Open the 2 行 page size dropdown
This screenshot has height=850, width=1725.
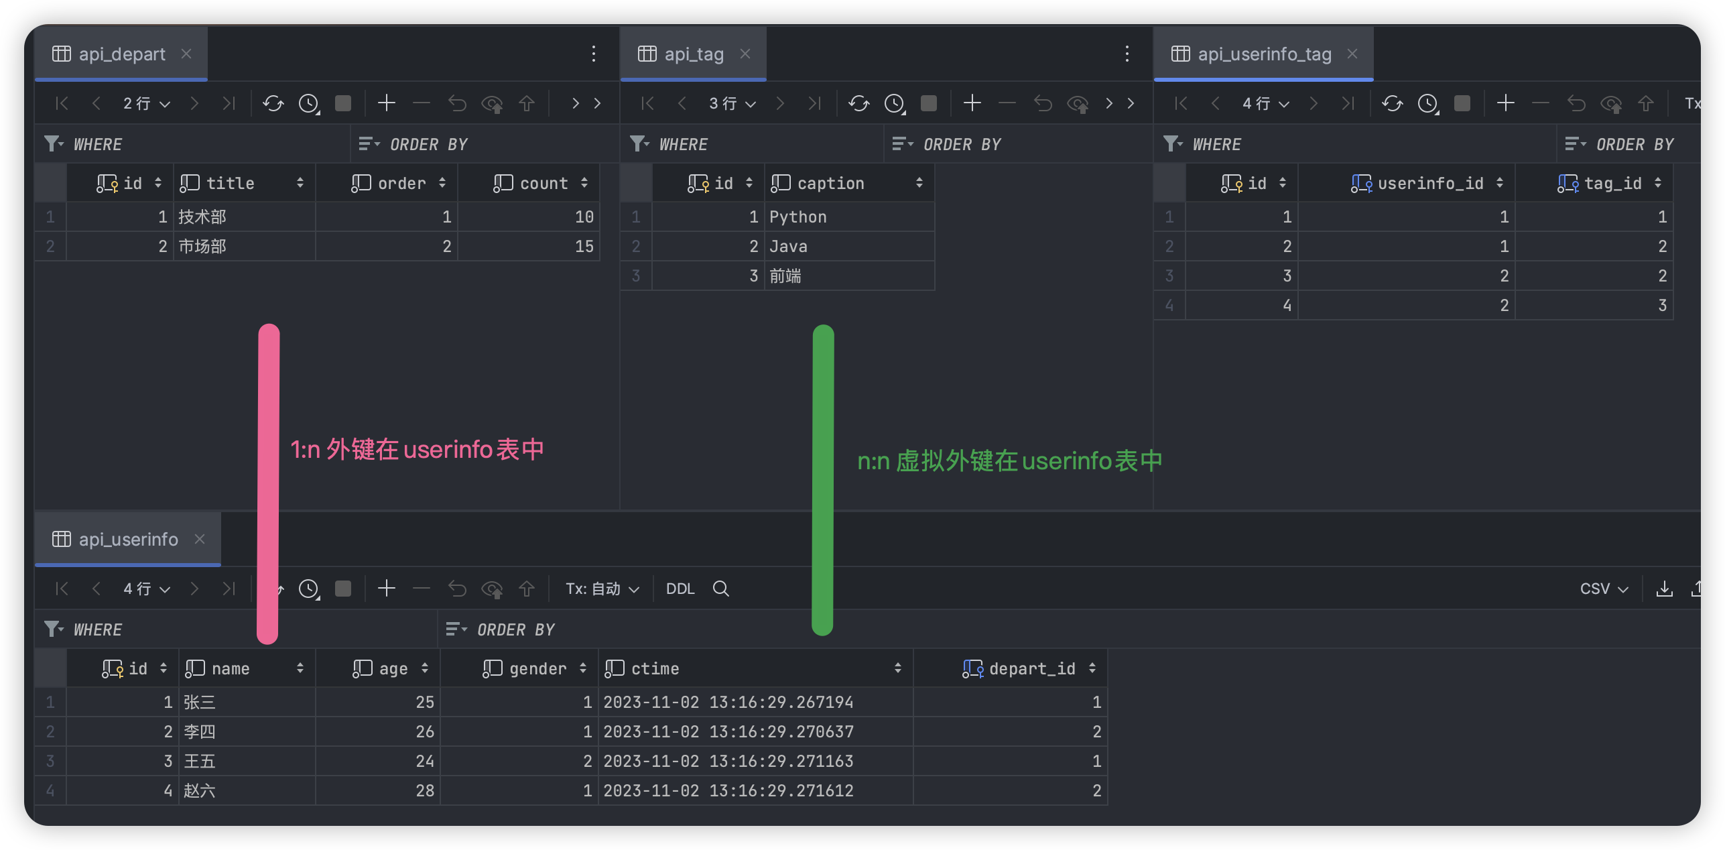[x=146, y=103]
